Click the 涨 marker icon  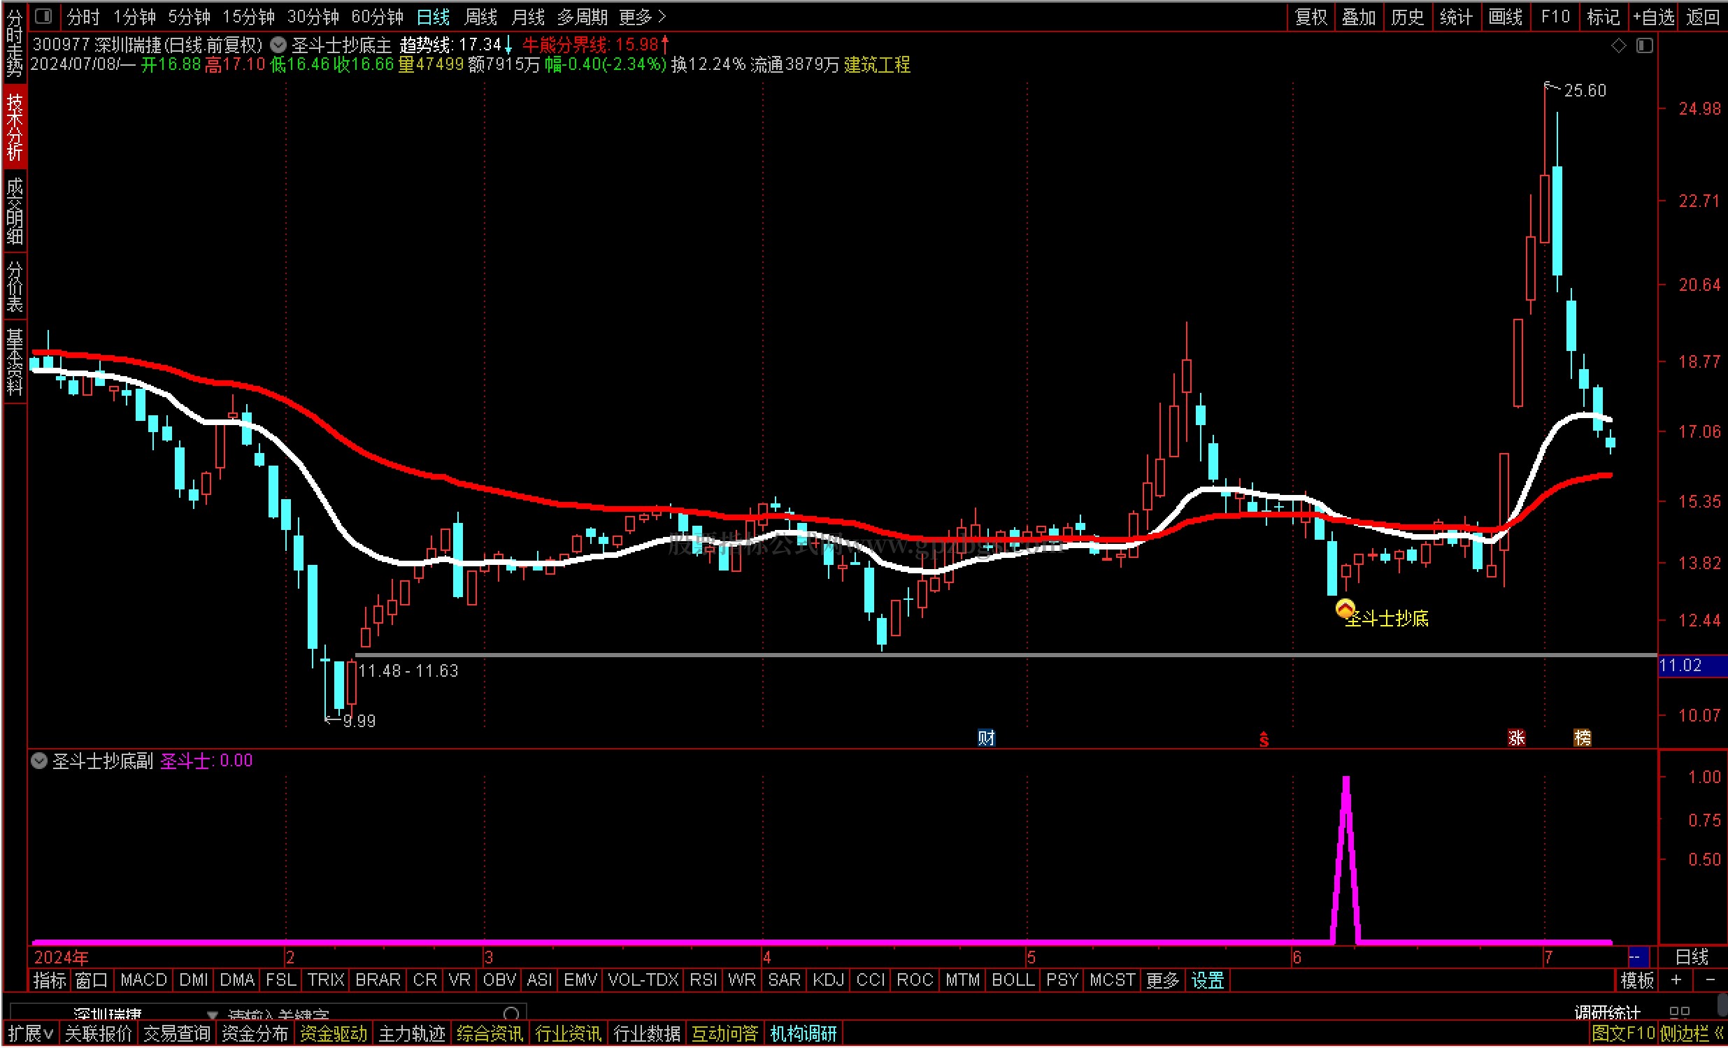pos(1517,738)
